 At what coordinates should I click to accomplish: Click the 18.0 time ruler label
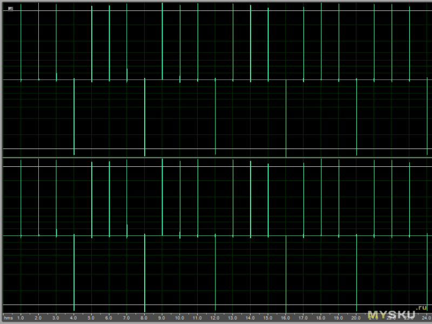coord(321,317)
